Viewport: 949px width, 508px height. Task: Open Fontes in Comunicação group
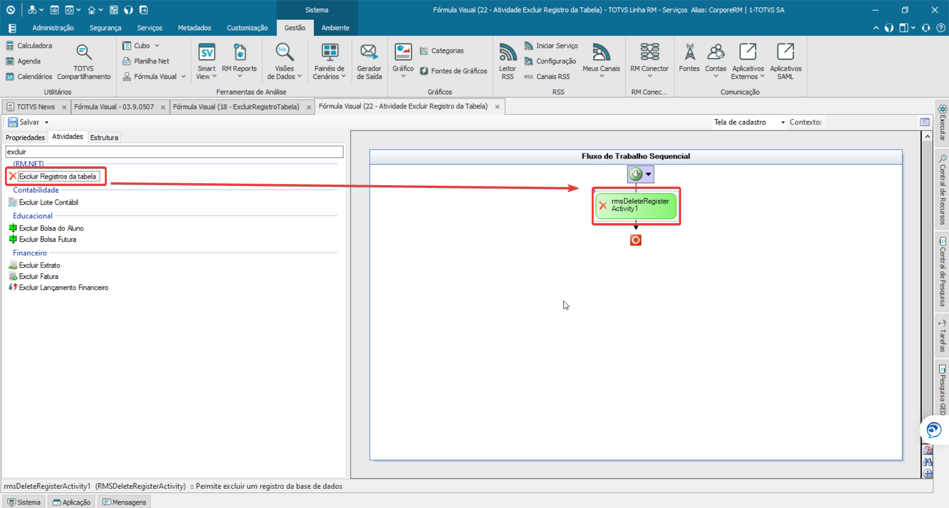tap(690, 57)
